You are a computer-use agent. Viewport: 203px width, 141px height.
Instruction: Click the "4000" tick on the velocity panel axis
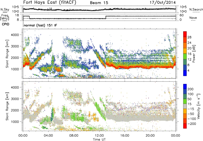click(x=15, y=87)
